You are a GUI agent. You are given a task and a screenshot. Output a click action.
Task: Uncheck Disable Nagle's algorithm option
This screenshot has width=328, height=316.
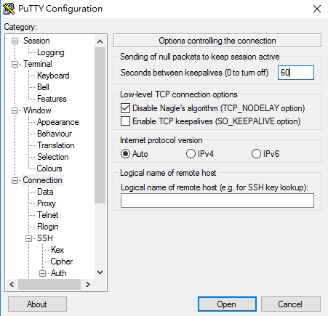(x=125, y=108)
